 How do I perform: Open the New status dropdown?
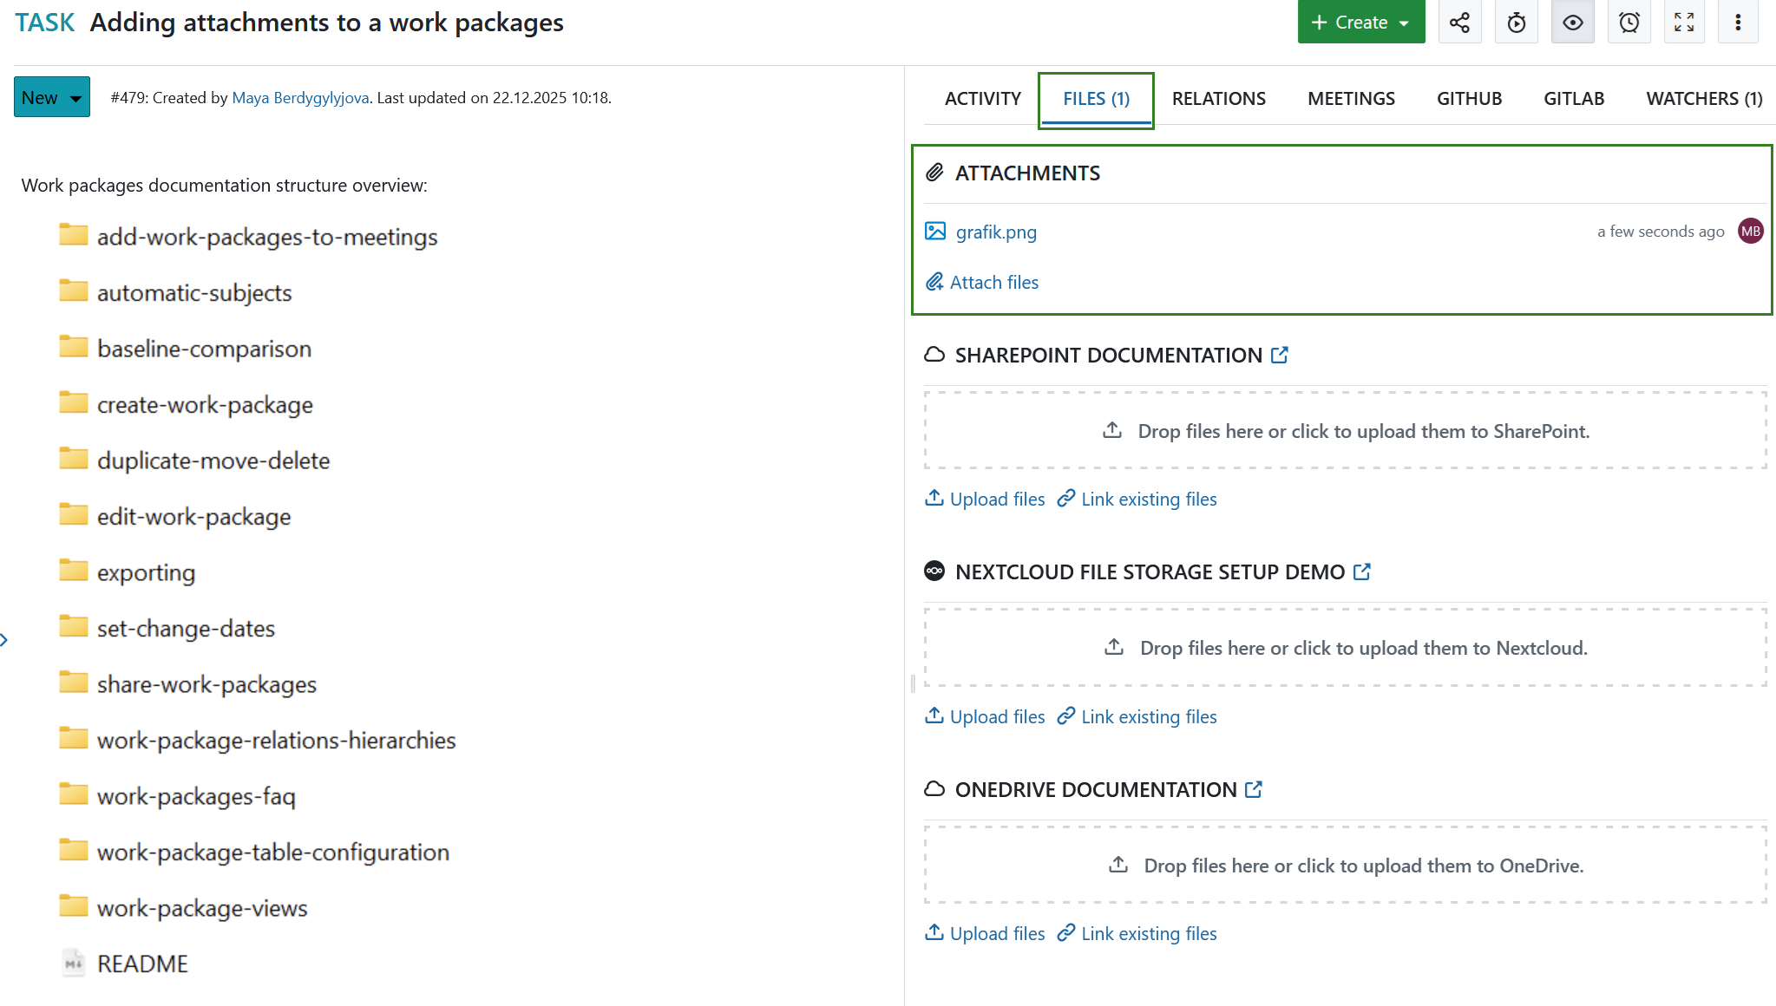point(52,96)
